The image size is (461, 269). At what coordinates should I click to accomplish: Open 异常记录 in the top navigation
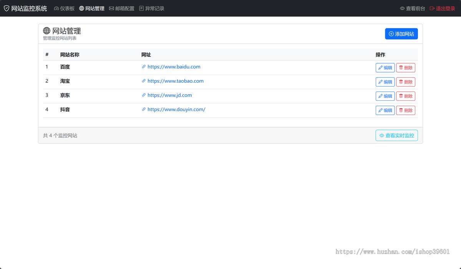click(x=152, y=8)
